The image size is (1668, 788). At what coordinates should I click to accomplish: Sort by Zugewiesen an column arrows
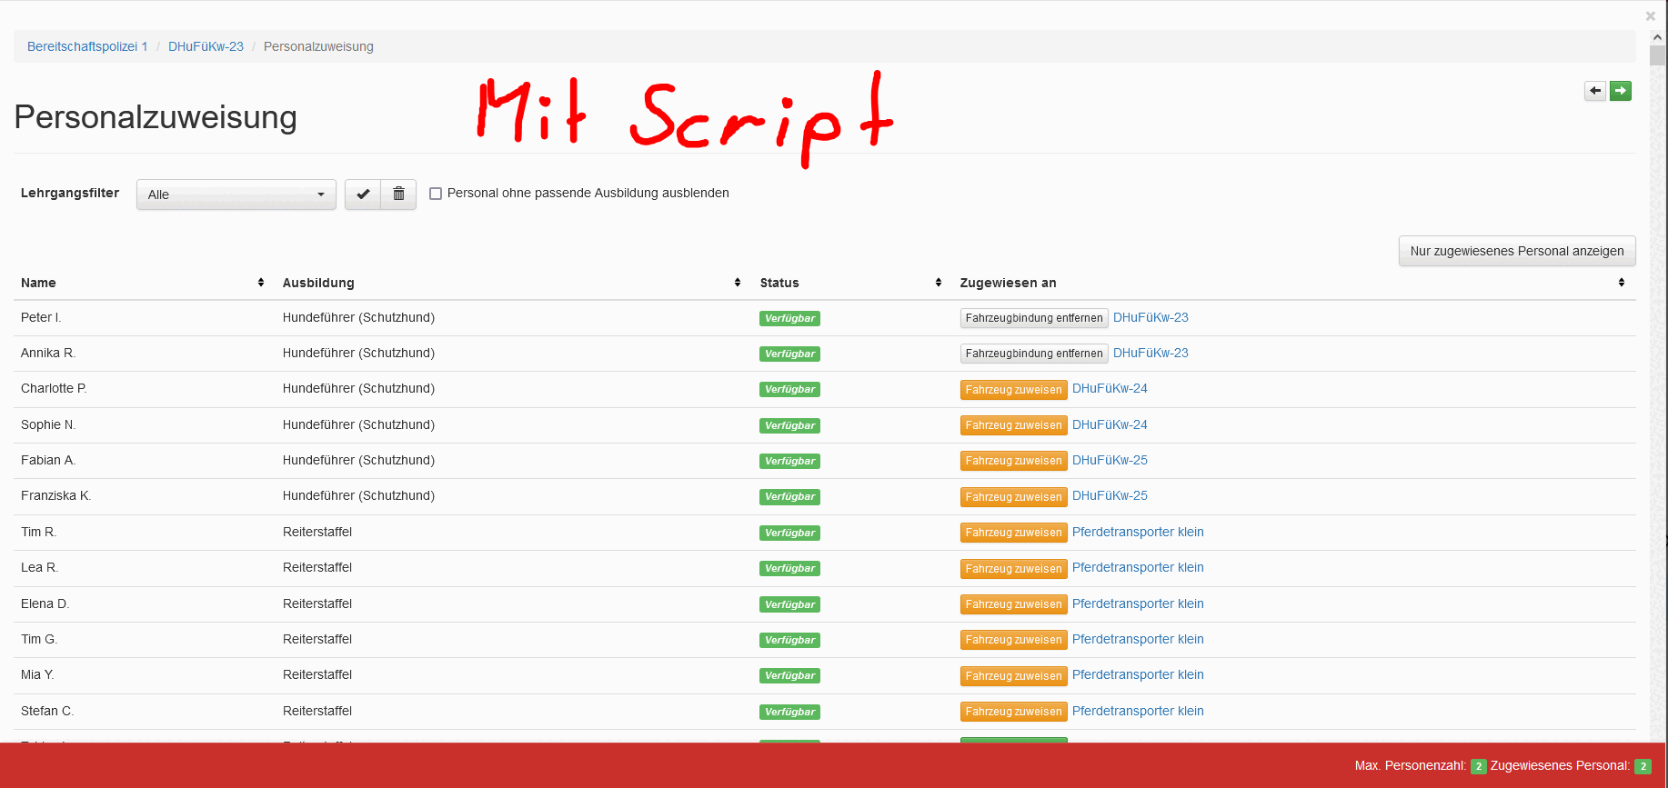[1621, 283]
